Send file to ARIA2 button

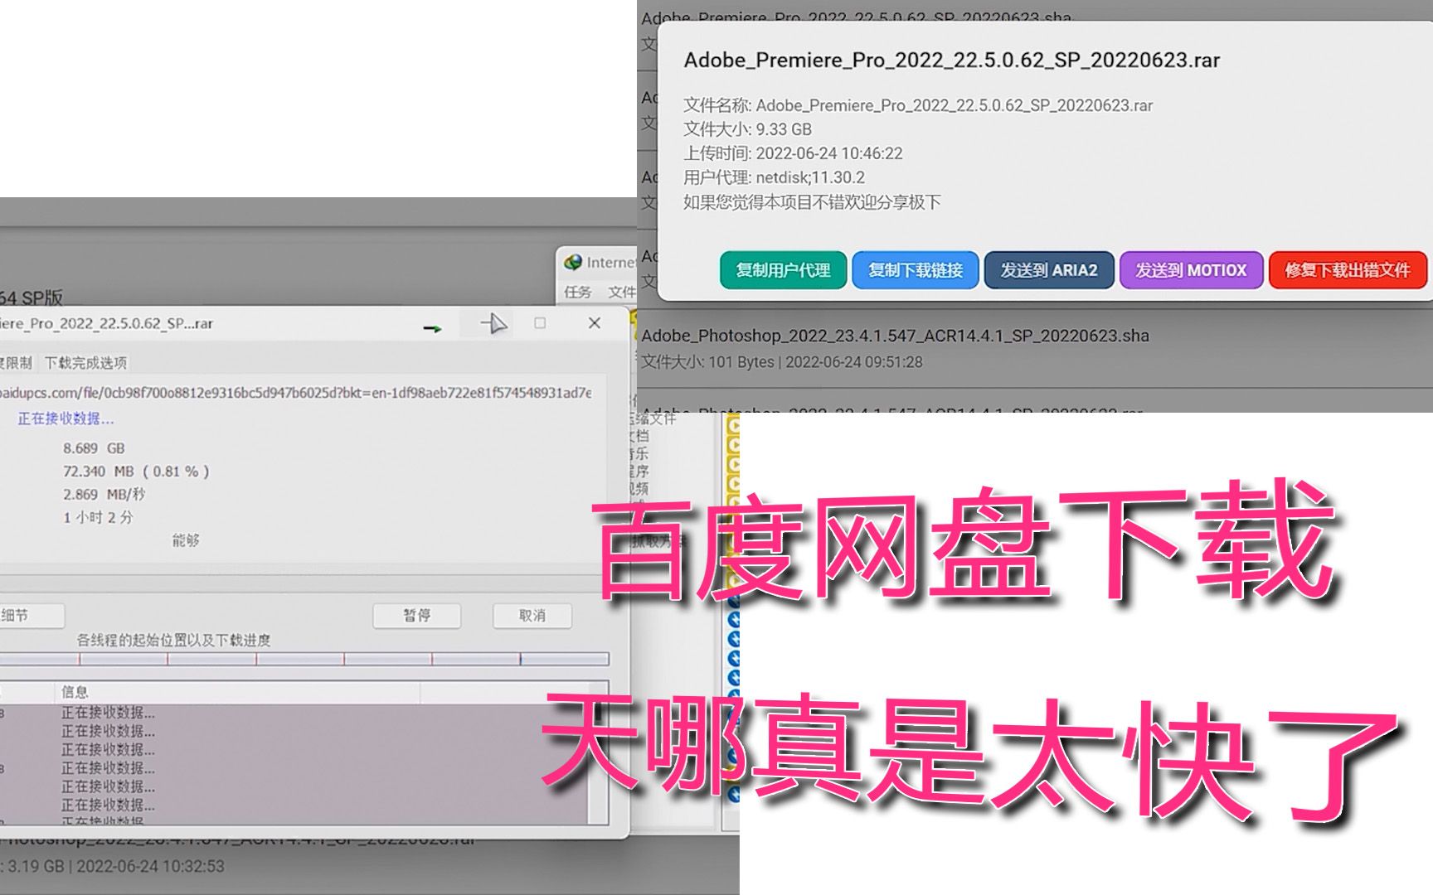click(1049, 270)
